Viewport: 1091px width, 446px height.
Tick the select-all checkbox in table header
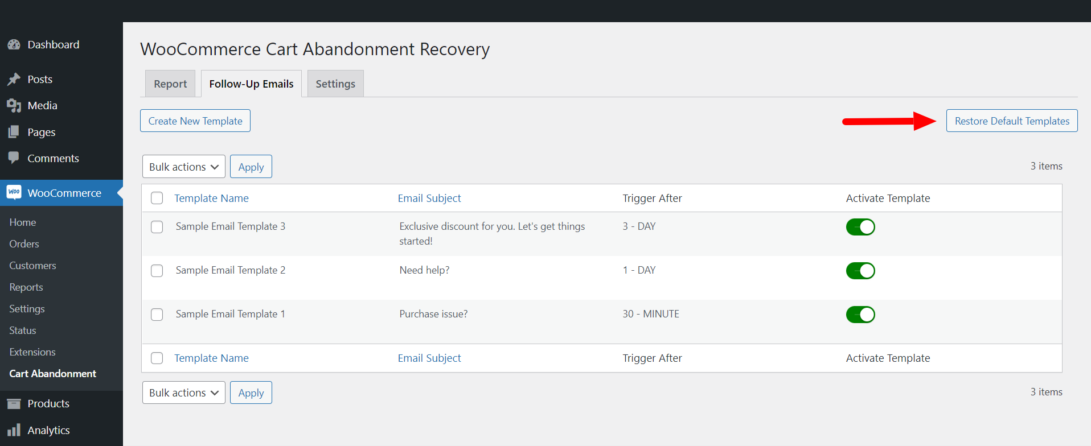pos(157,198)
